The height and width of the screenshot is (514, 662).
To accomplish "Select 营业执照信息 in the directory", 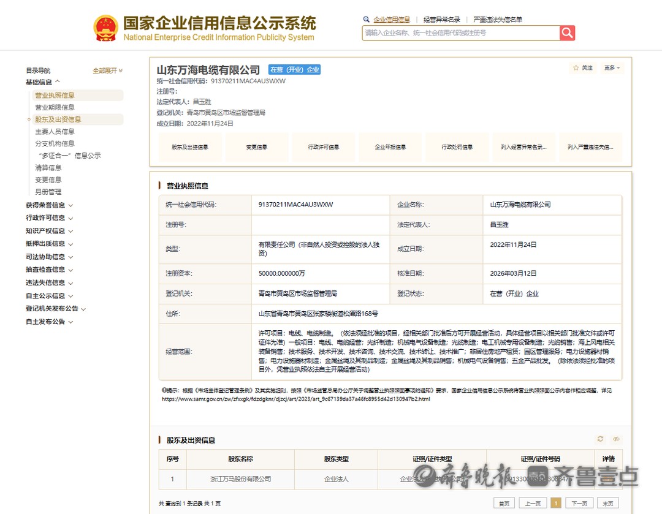I will [78, 96].
